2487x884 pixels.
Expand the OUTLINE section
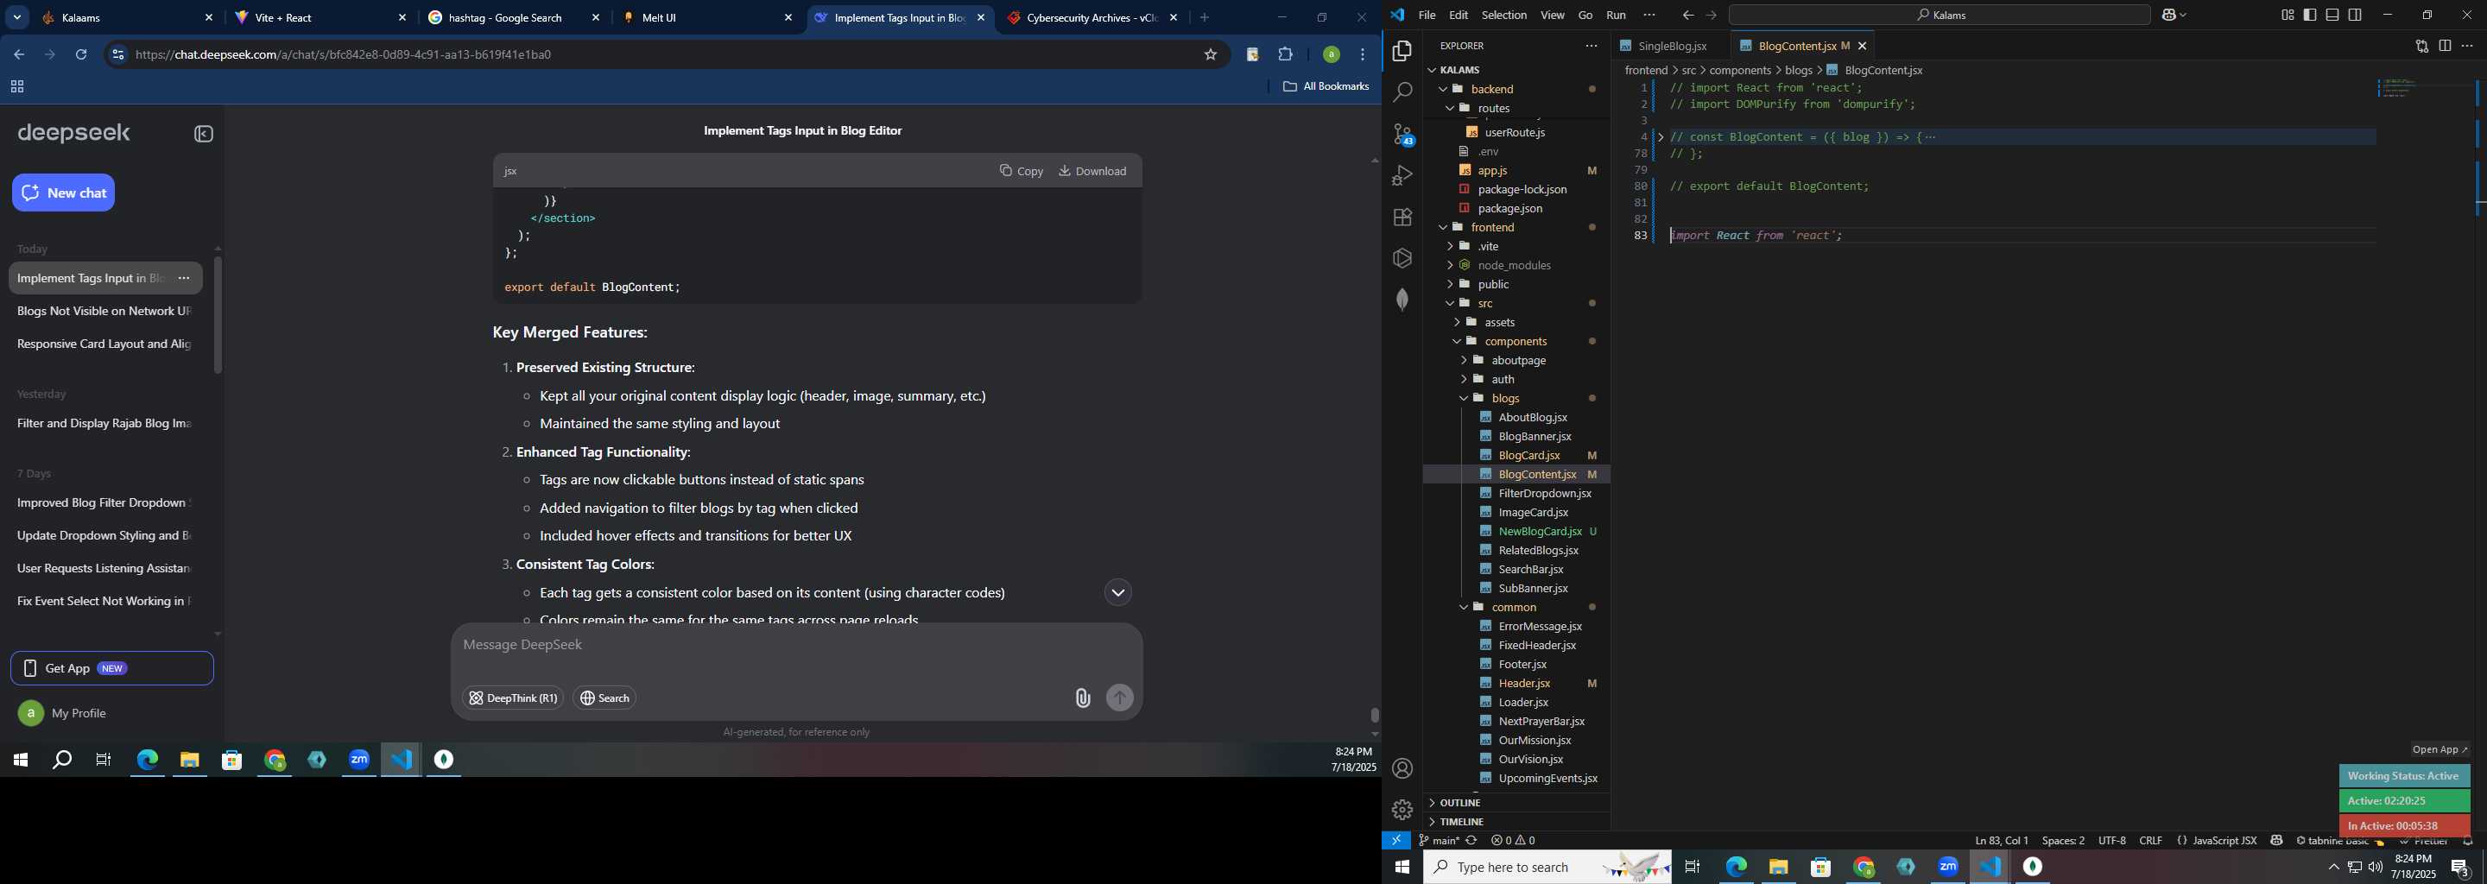(x=1516, y=803)
